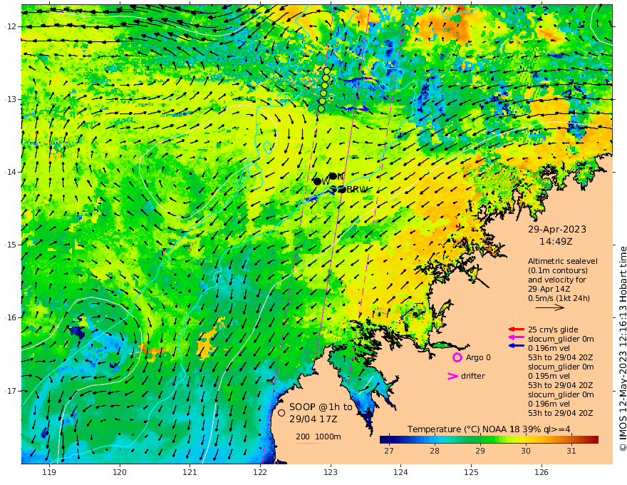
Task: Click the IMOS copyright vertical text
Action: [x=623, y=349]
